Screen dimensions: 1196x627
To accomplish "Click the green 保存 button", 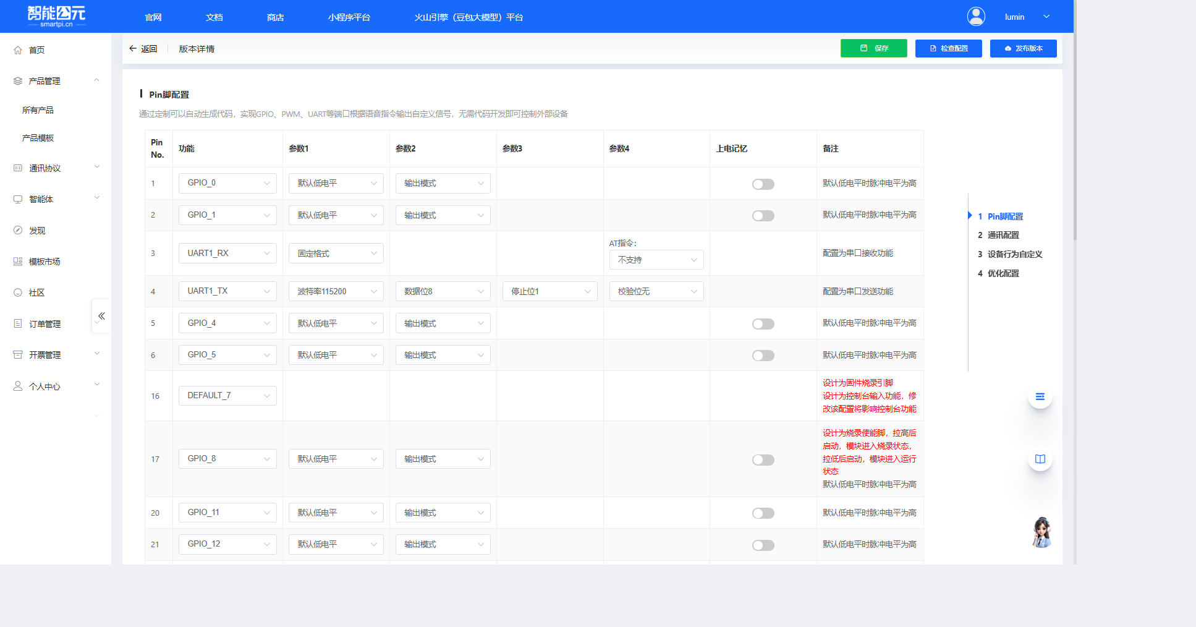I will coord(873,48).
